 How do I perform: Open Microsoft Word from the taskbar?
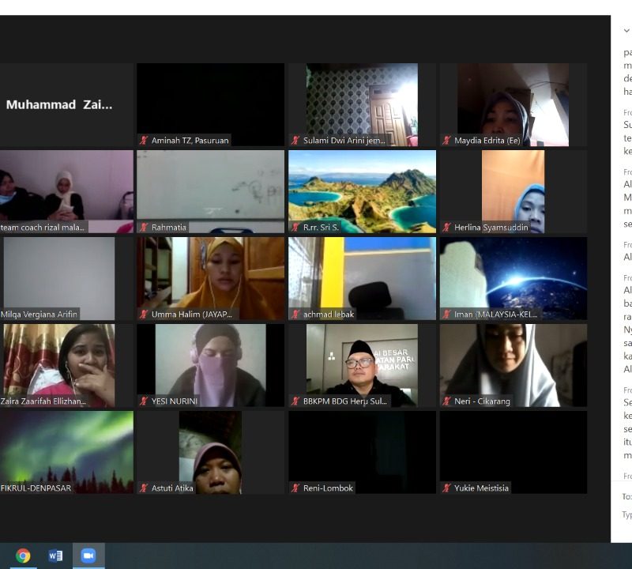[55, 556]
